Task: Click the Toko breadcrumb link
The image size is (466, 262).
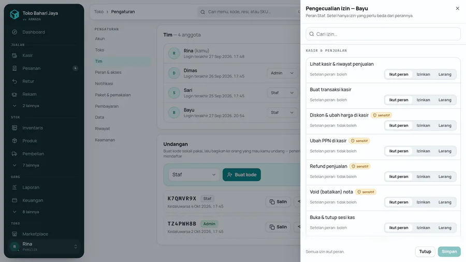Action: pyautogui.click(x=99, y=12)
